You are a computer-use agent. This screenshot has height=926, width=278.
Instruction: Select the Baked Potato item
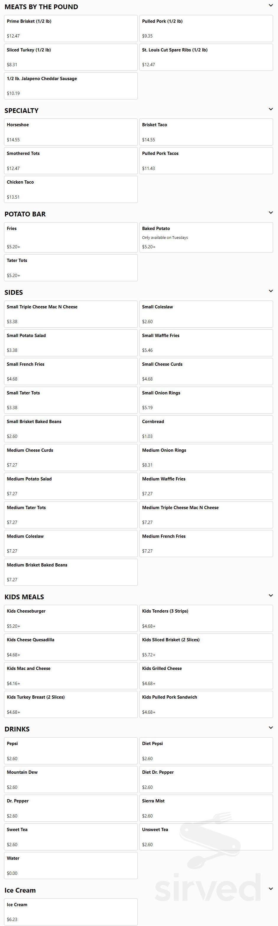pos(206,237)
